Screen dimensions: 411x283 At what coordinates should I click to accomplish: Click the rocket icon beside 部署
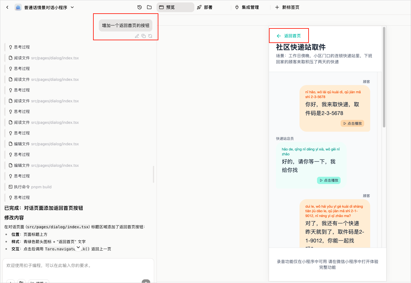pos(199,7)
